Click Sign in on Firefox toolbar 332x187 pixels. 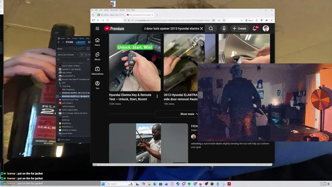[249, 20]
